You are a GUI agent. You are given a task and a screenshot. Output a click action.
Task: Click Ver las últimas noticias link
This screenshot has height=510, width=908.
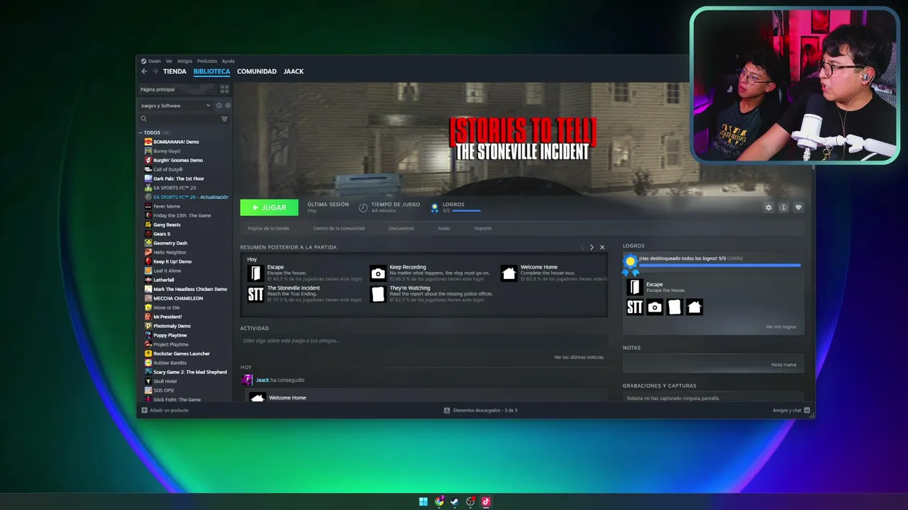click(x=579, y=357)
